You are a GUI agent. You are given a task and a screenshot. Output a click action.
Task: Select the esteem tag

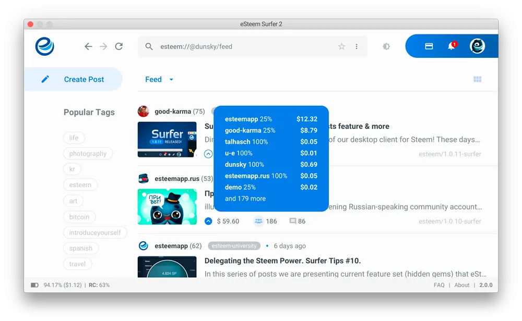[80, 185]
